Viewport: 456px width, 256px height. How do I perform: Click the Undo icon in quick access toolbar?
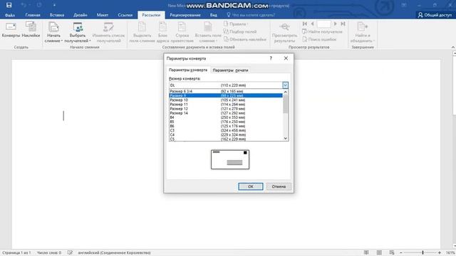[x=24, y=5]
